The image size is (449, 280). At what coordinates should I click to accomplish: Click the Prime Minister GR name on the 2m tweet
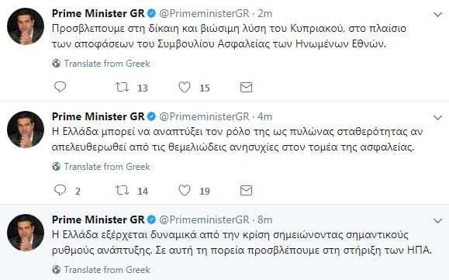click(98, 13)
